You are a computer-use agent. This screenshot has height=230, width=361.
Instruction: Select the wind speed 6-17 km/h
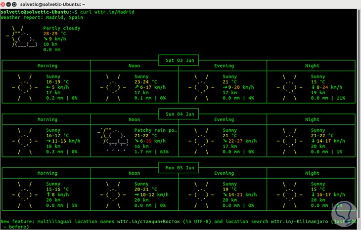(x=150, y=87)
